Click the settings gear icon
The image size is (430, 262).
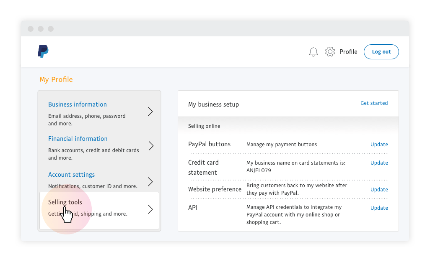330,52
